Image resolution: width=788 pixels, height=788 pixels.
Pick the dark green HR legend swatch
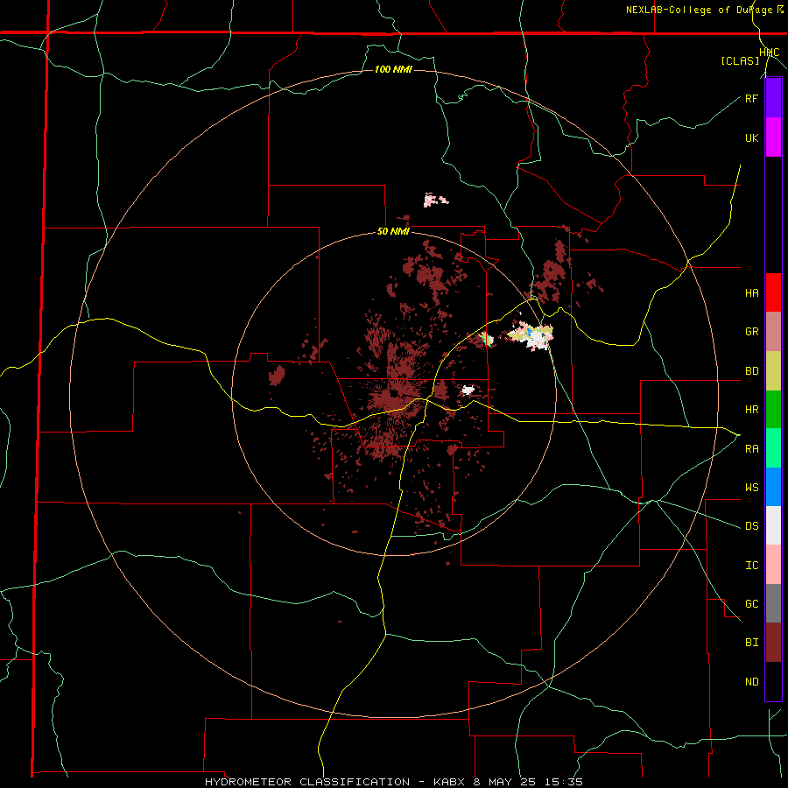[x=773, y=409]
